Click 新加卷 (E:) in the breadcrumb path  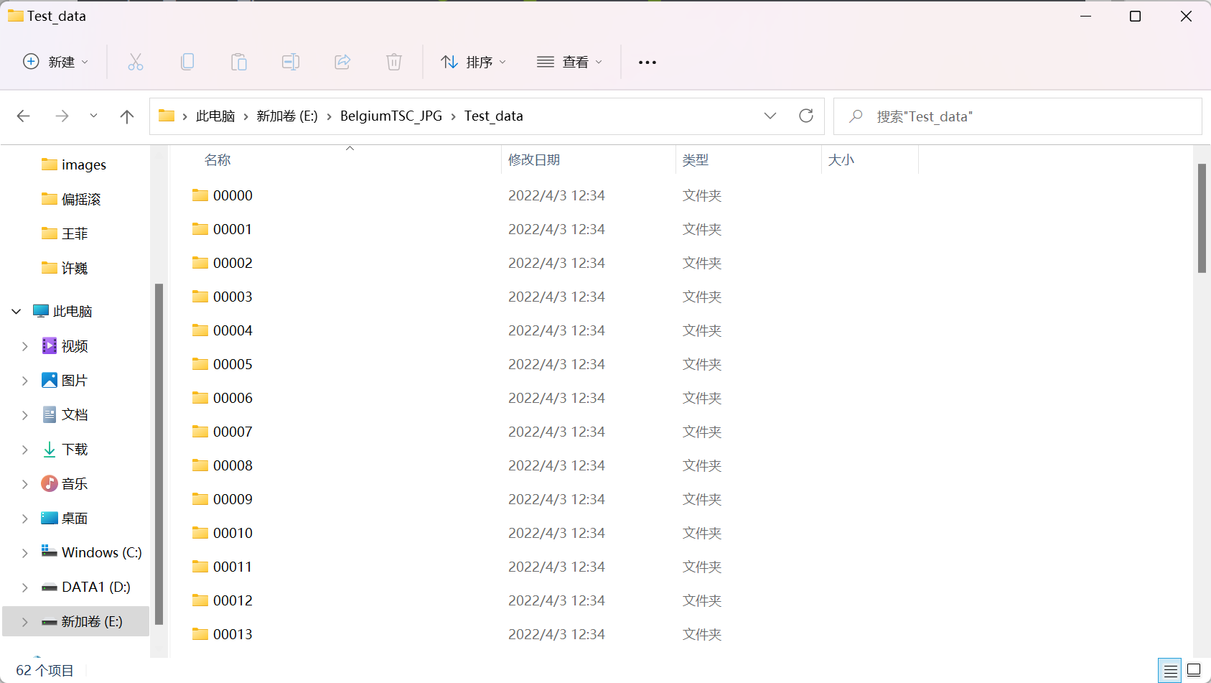[x=287, y=116]
